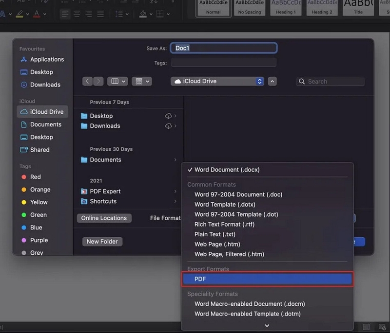Viewport: 390px width, 333px height.
Task: Click the Save As filename field
Action: tap(224, 48)
